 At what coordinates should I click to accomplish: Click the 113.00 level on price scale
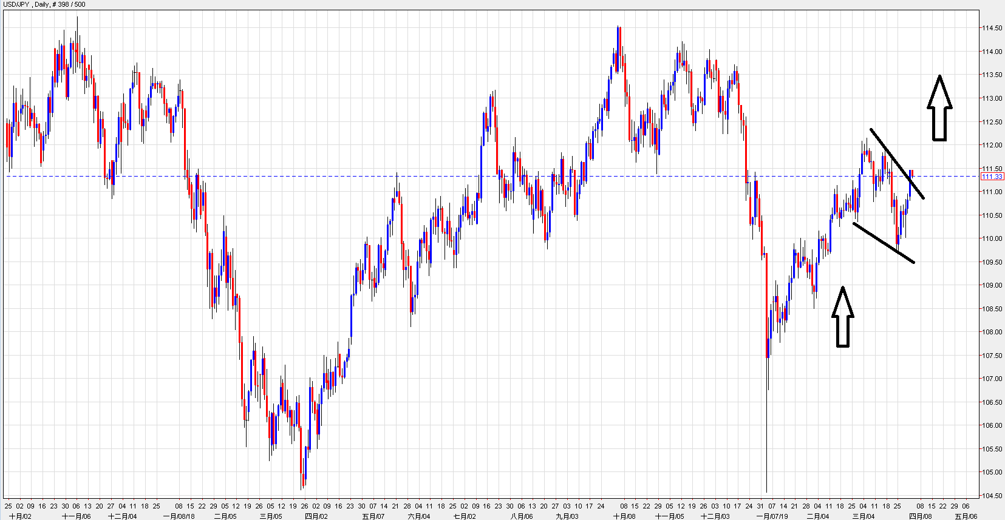(992, 98)
